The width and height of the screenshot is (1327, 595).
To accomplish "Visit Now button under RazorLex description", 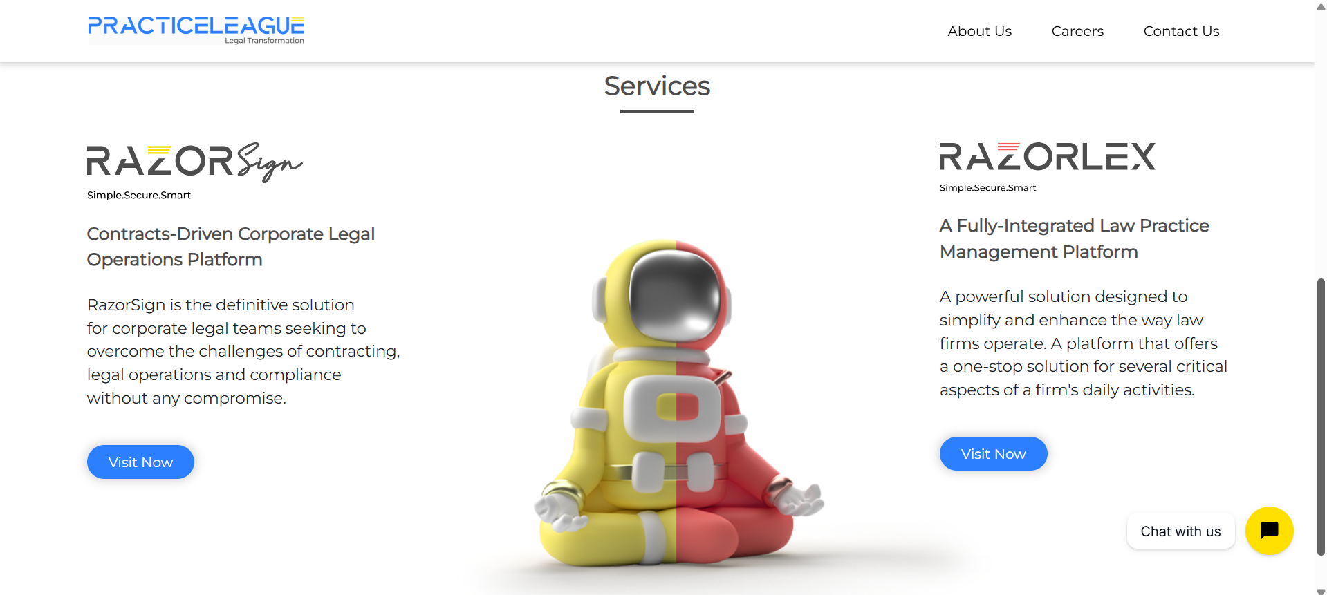I will click(993, 453).
